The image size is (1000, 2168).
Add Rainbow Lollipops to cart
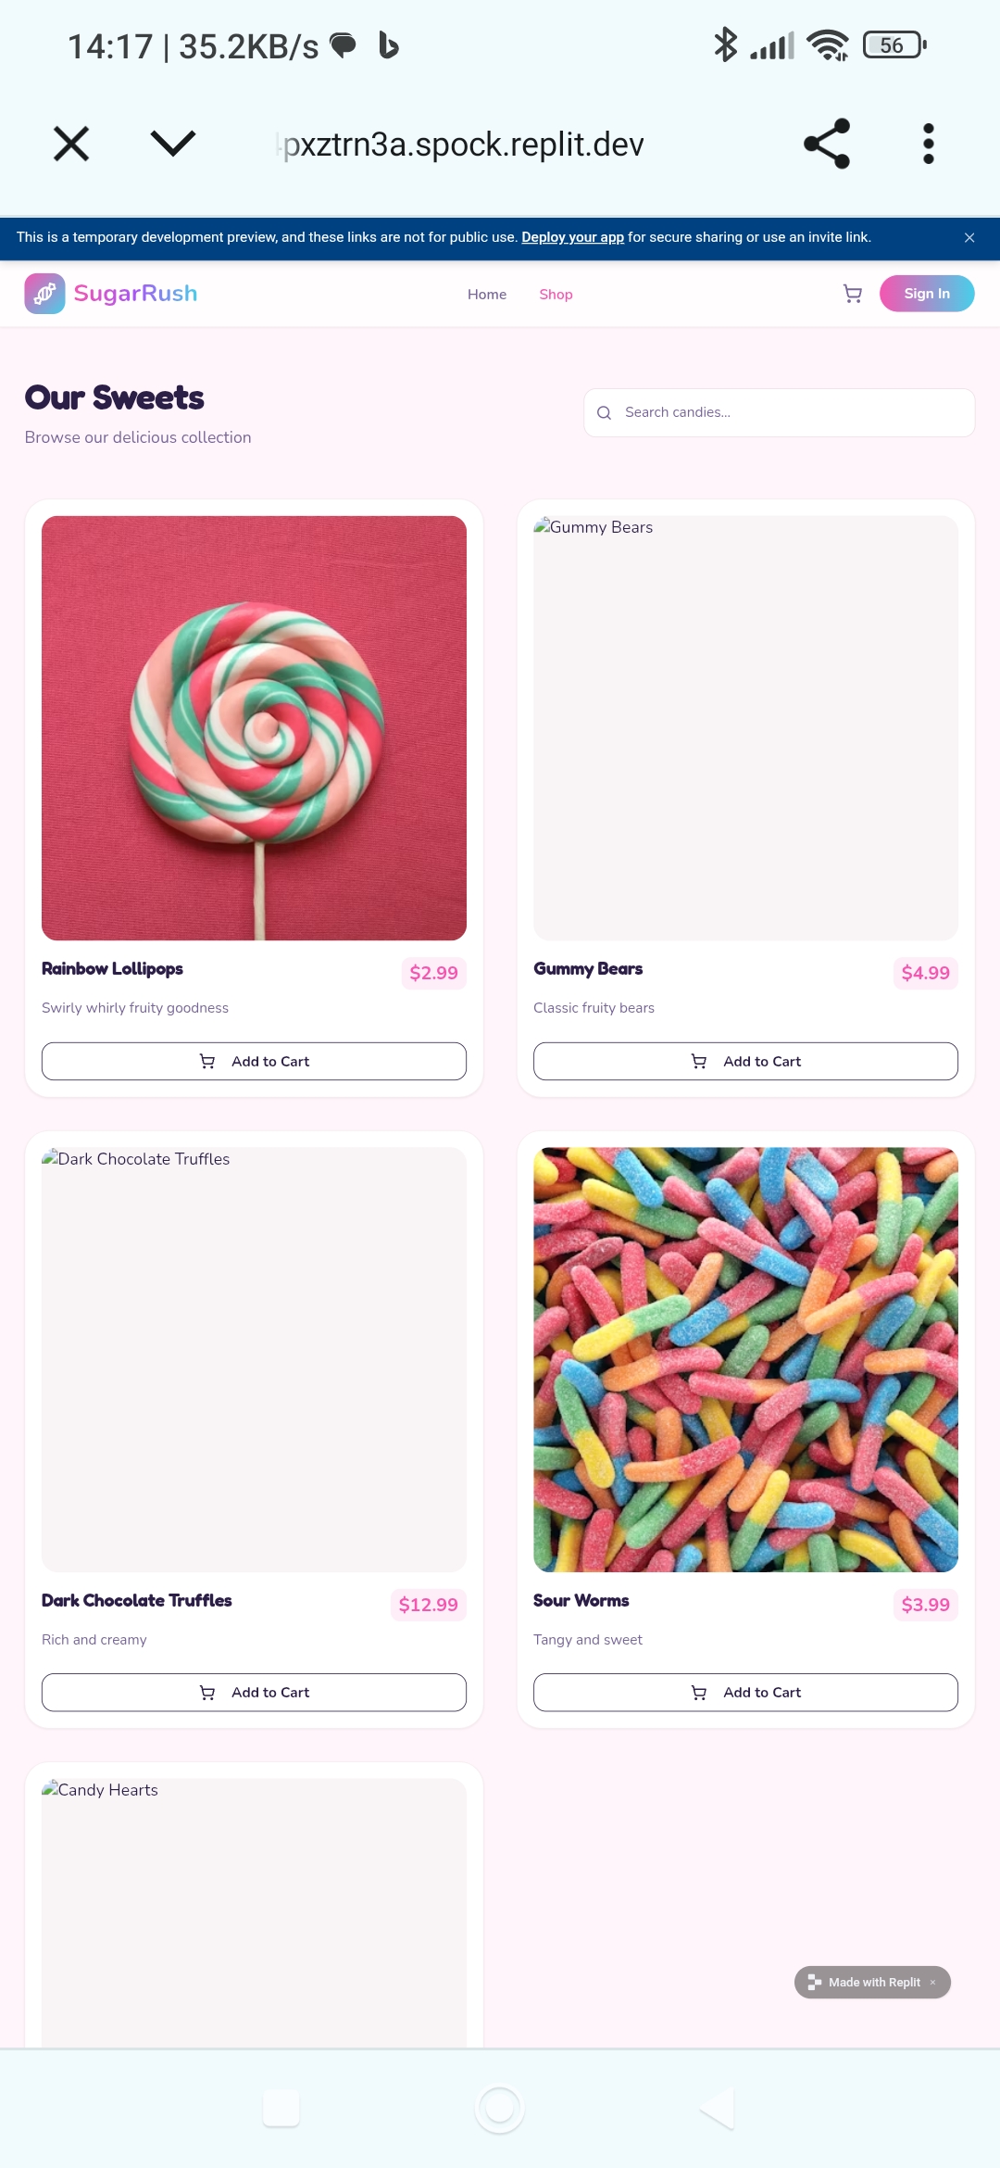pyautogui.click(x=254, y=1062)
